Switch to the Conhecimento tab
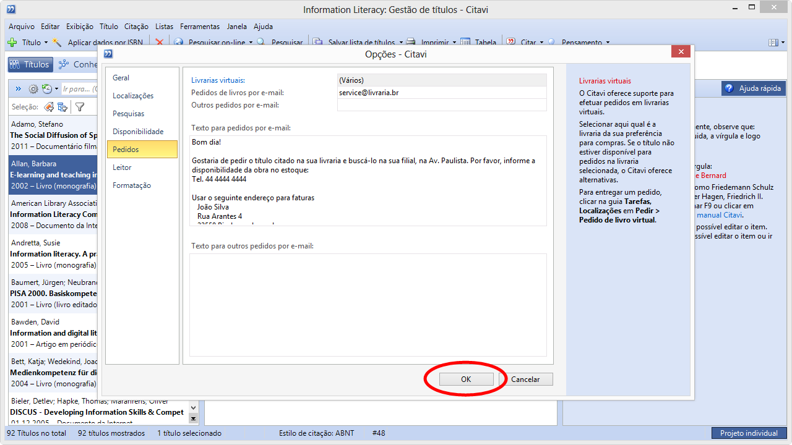Viewport: 792px width, 445px height. point(79,64)
